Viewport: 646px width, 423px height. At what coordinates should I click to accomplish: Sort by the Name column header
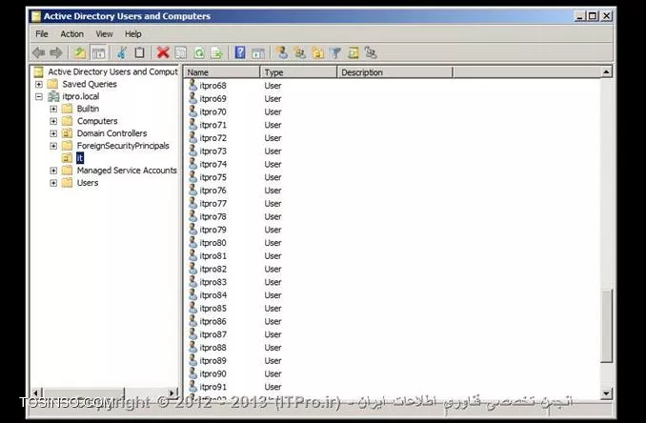pos(222,72)
